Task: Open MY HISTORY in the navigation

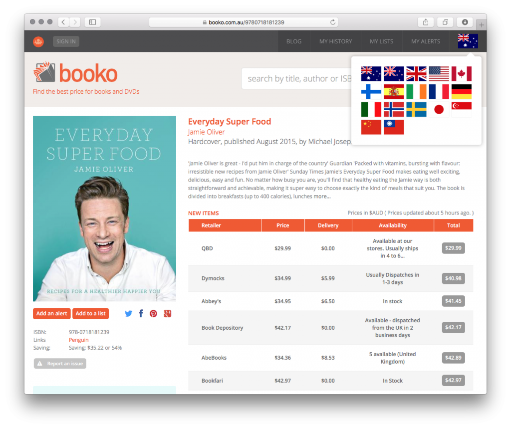Action: (x=336, y=41)
